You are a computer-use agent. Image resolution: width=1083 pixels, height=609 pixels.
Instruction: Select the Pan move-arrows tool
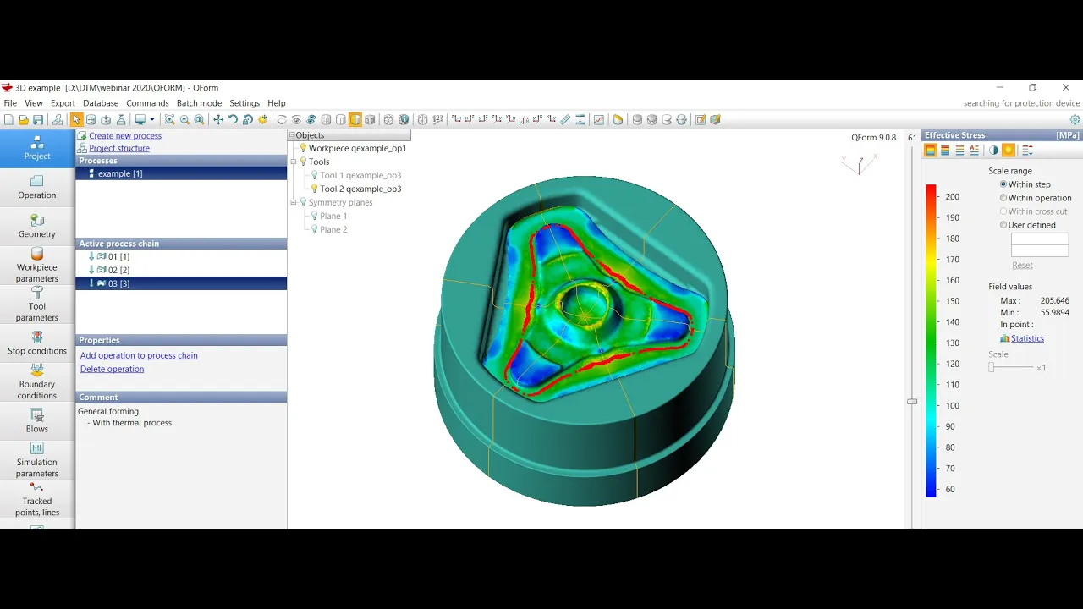218,120
